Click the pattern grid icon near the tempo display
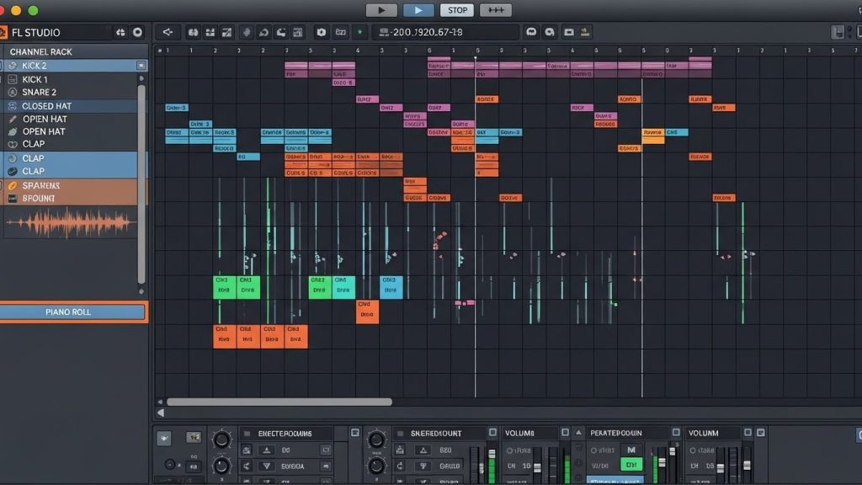Viewport: 862px width, 485px height. pyautogui.click(x=382, y=30)
